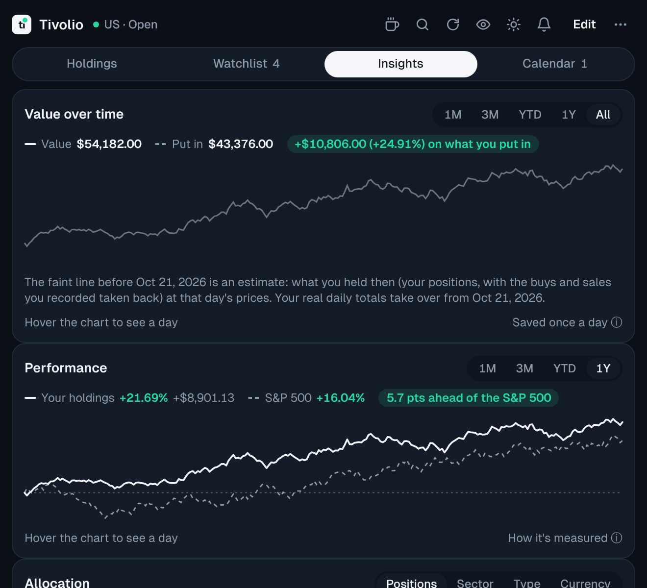Viewport: 647px width, 588px height.
Task: Show Allocation by Sector
Action: click(475, 583)
